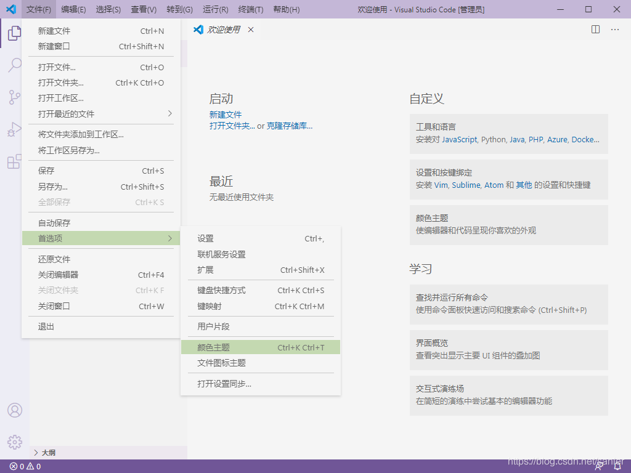This screenshot has width=631, height=473.
Task: Click Sublime keymap link
Action: [466, 185]
